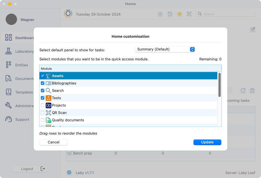
Task: Click the Laby v1.7.1 version text
Action: click(x=85, y=173)
